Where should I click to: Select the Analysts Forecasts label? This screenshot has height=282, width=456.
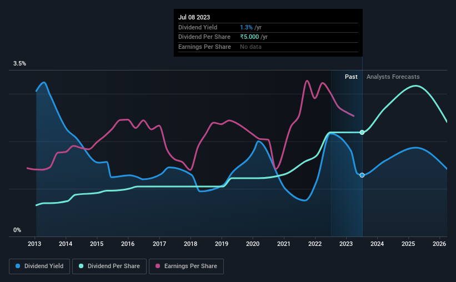[393, 77]
